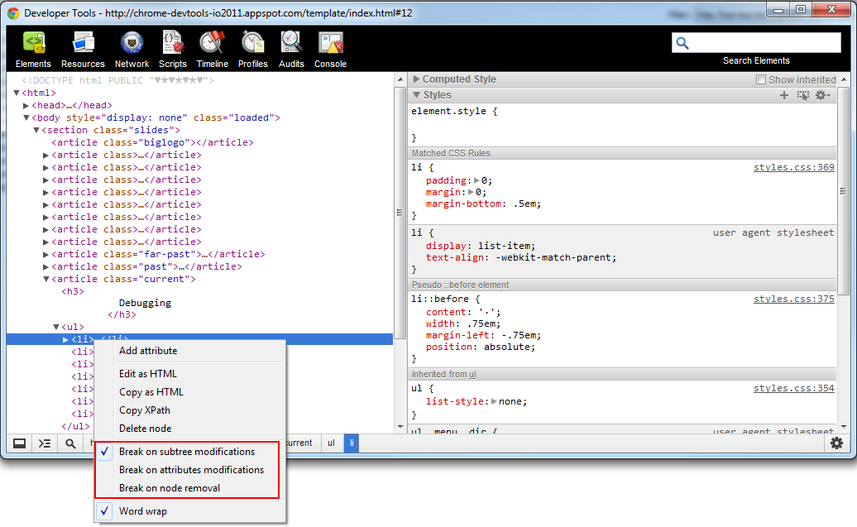Expand the padding shorthand triangle
Screen dimensions: 857x527
point(476,180)
